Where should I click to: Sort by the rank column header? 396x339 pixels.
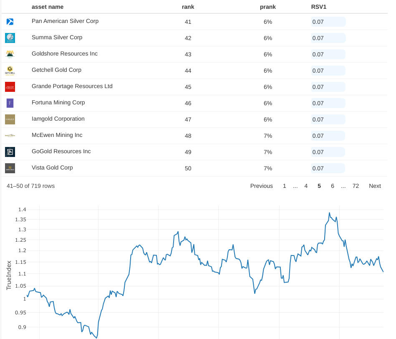point(188,7)
